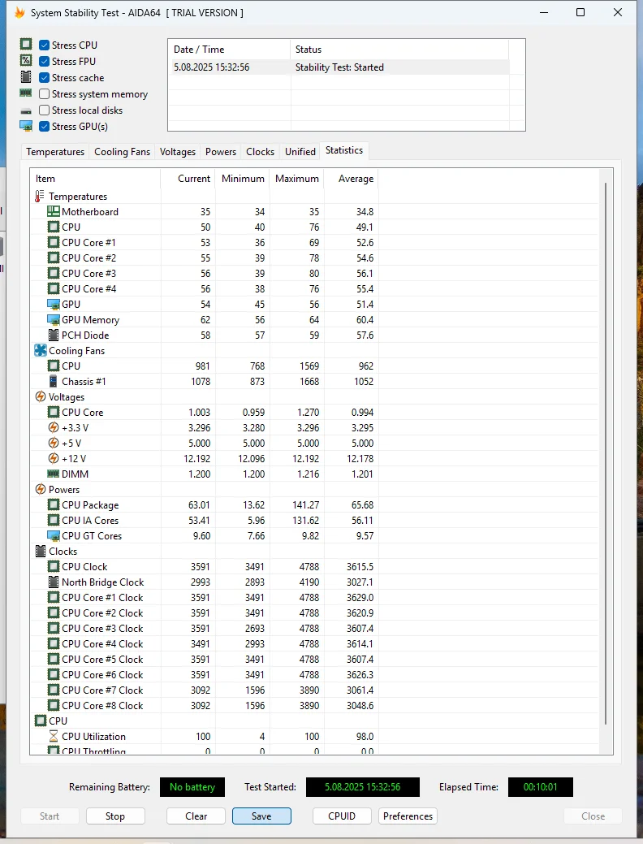Click the Average column header
This screenshot has width=643, height=844.
[x=352, y=179]
